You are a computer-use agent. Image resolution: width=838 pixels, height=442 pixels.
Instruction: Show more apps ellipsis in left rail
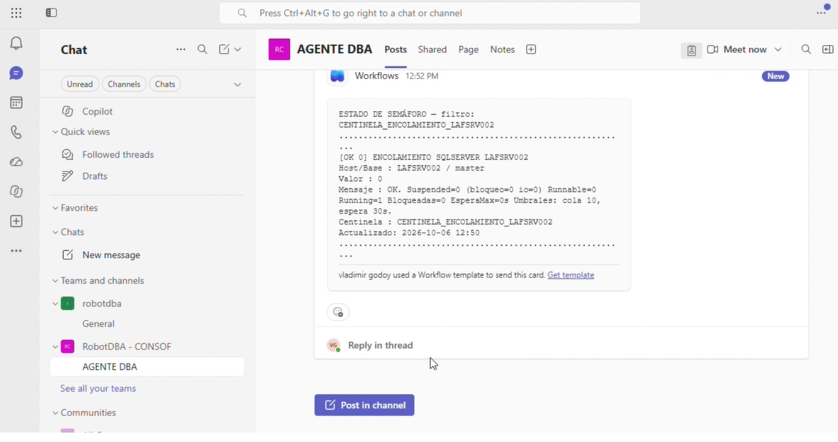click(x=16, y=251)
